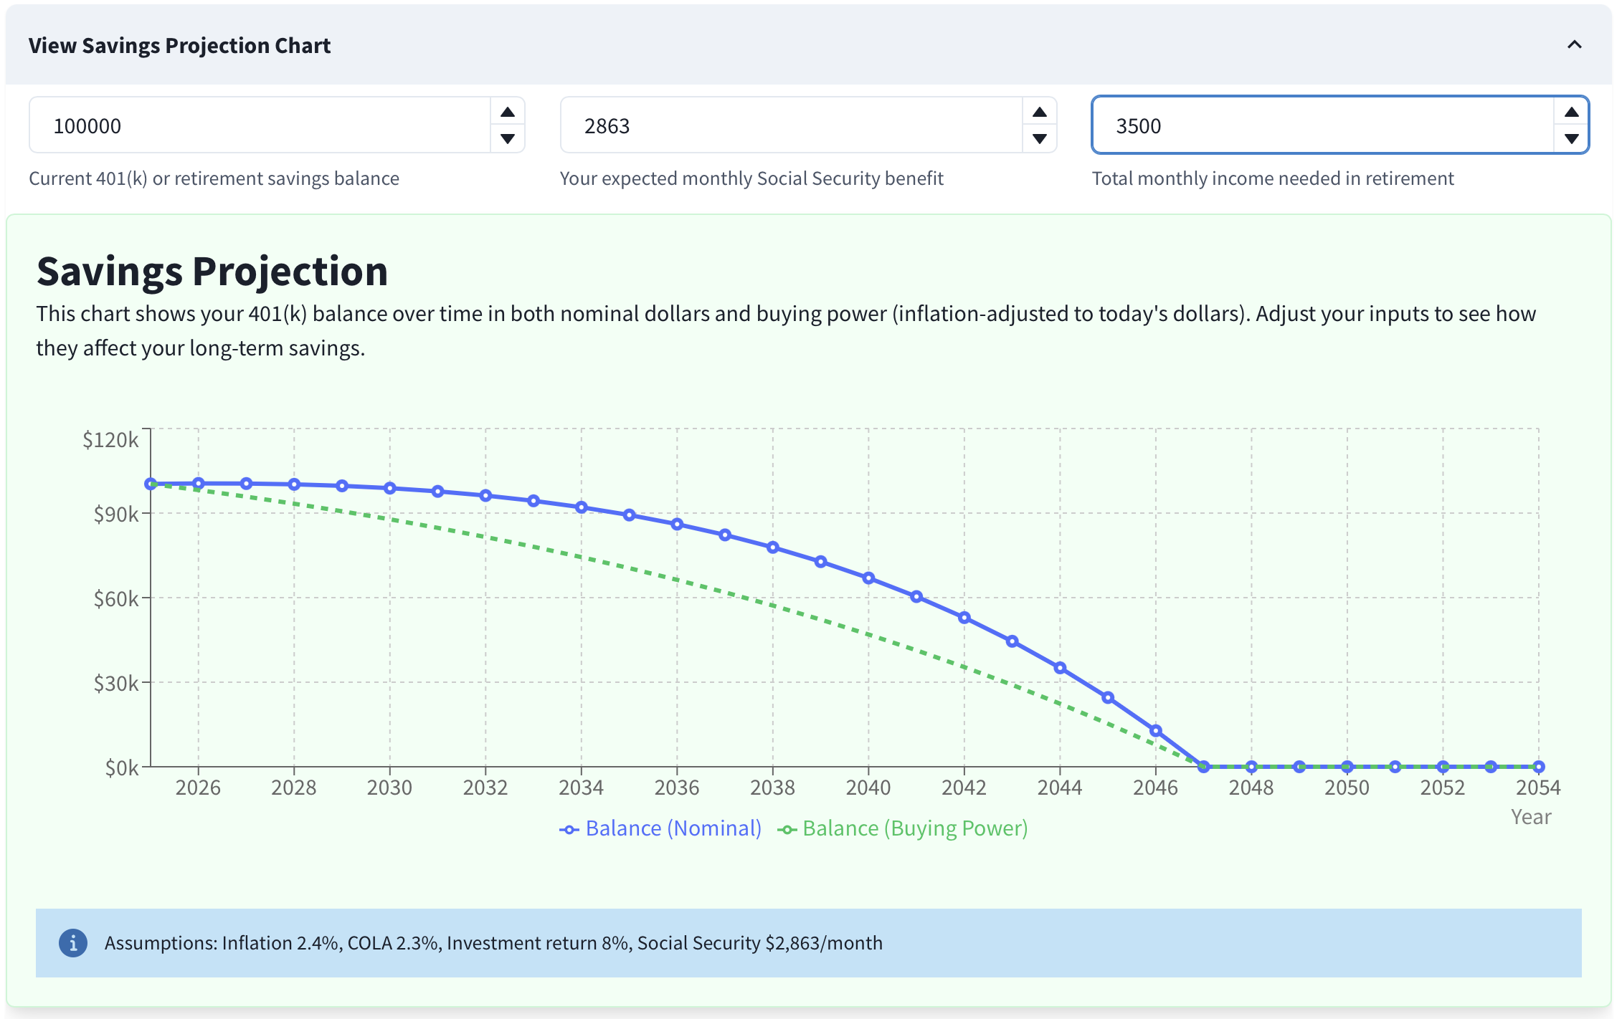Screen dimensions: 1622x1019
Task: Click the 100000 savings balance field
Action: (260, 126)
